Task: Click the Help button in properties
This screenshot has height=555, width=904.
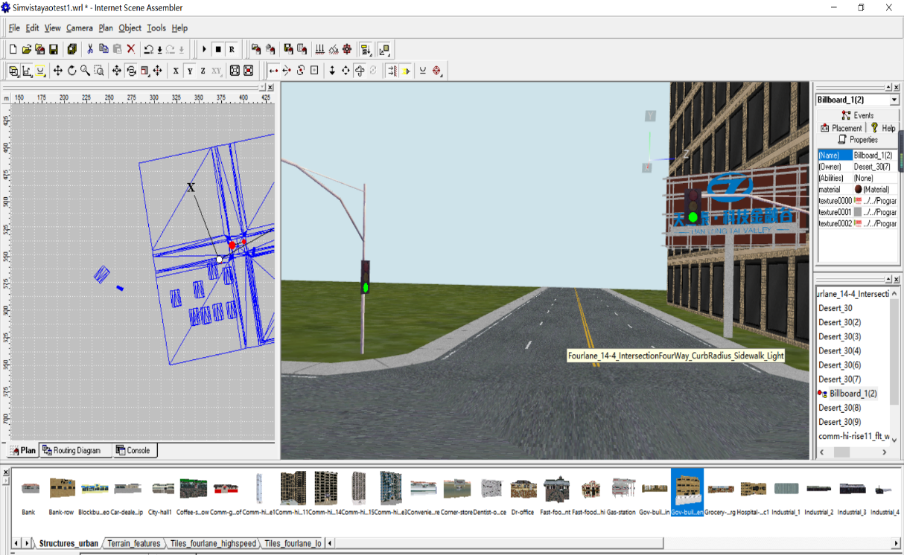Action: [x=883, y=128]
